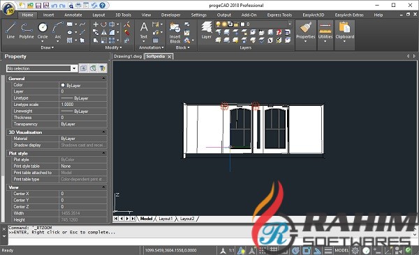Screen dimensions: 419x255
Task: Open the 3D Tools ribbon tab
Action: point(123,15)
